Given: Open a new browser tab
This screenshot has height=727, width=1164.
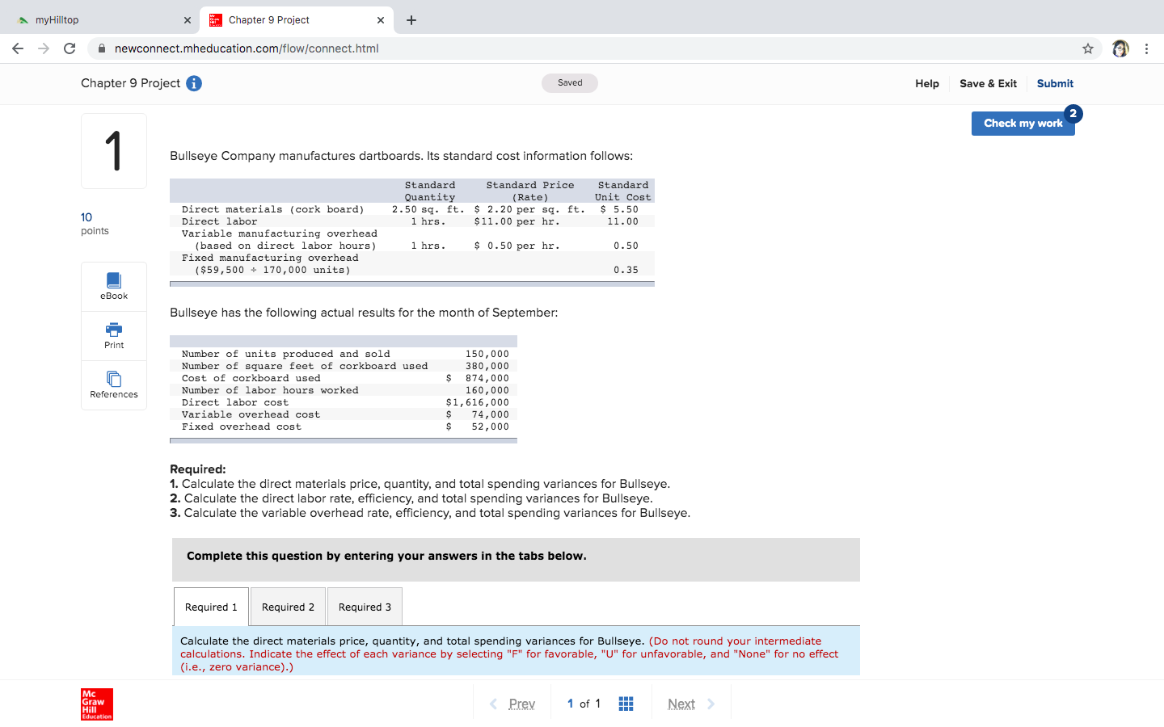Looking at the screenshot, I should pos(411,20).
